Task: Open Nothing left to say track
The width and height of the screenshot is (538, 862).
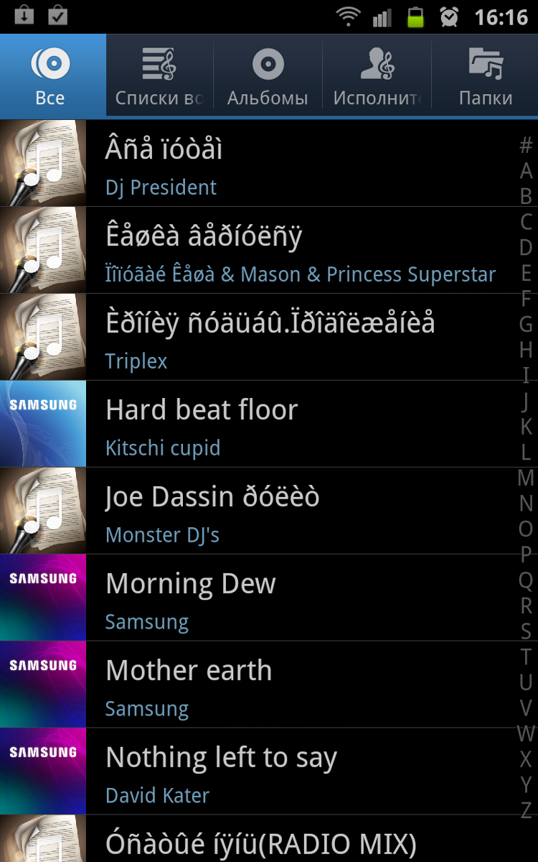Action: click(x=269, y=771)
